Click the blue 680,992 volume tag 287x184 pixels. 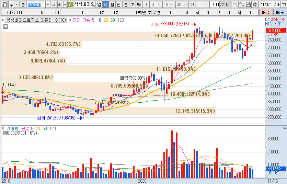(x=276, y=169)
